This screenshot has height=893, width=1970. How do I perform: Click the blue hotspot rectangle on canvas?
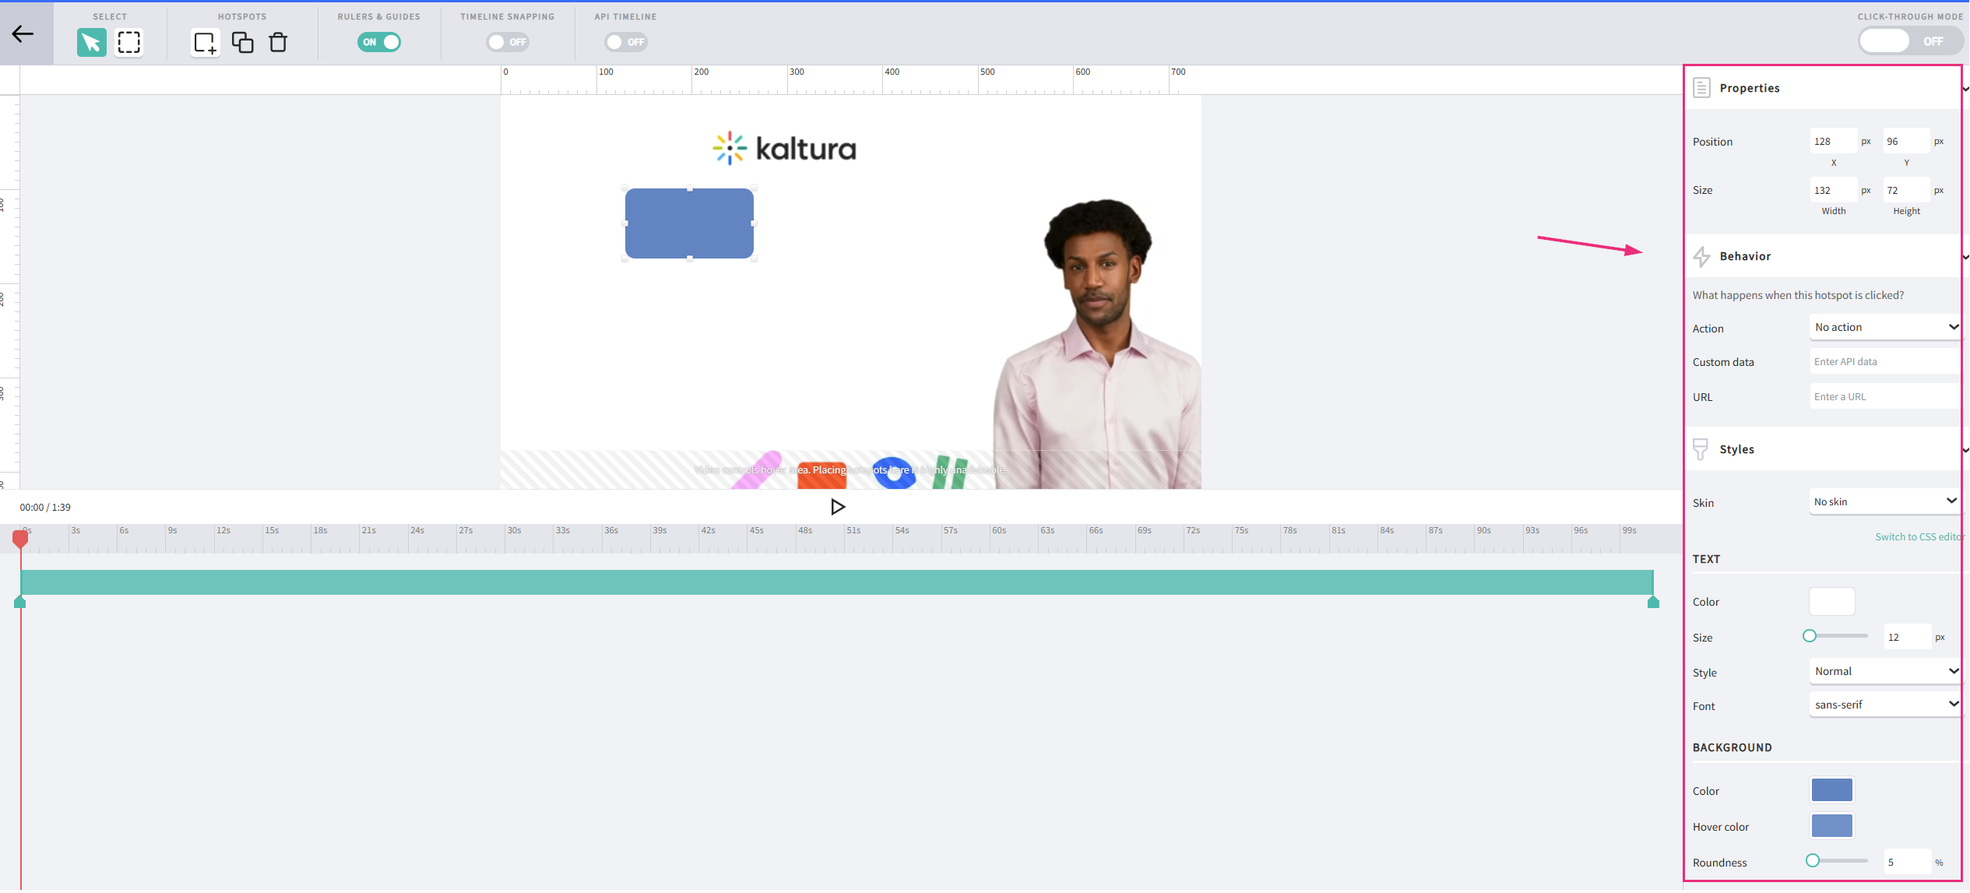pyautogui.click(x=689, y=223)
